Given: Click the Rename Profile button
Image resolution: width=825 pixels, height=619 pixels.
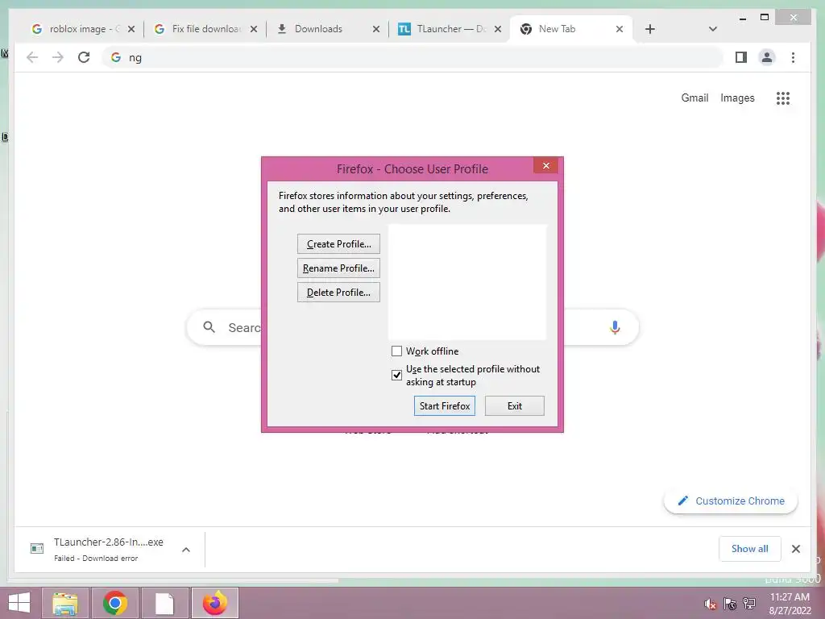Looking at the screenshot, I should 338,268.
